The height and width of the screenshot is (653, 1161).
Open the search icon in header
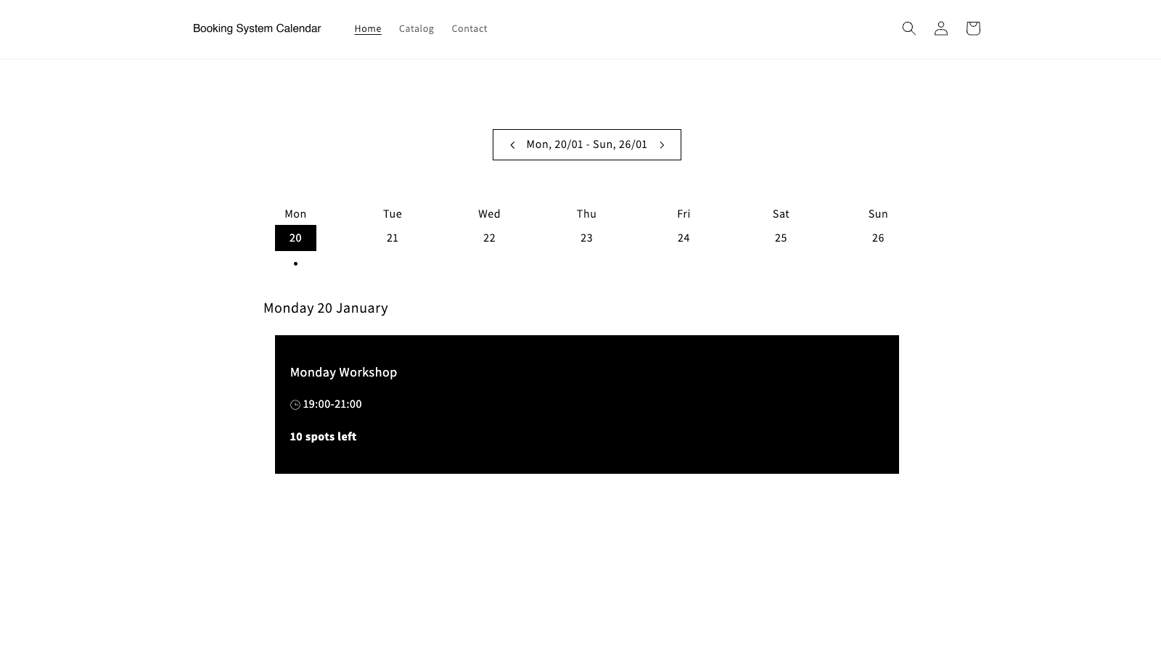click(908, 28)
